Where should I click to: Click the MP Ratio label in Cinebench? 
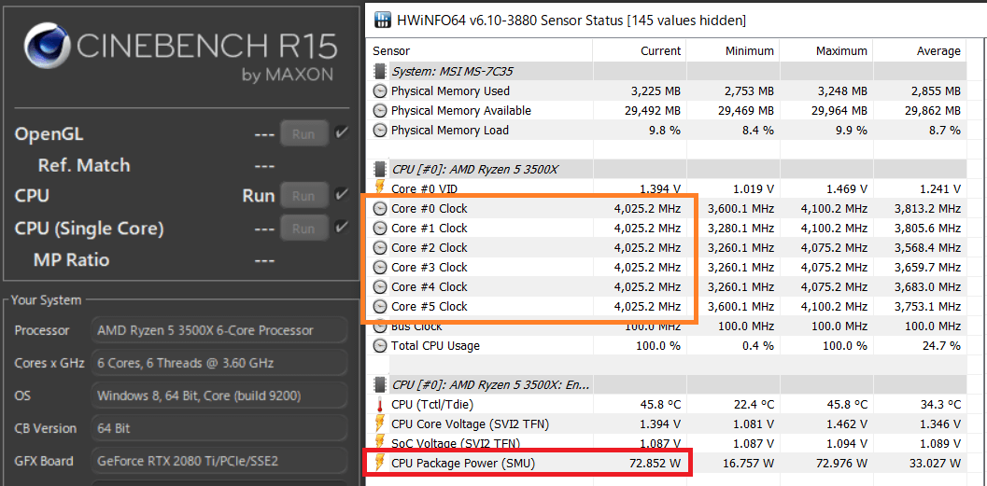(x=71, y=259)
